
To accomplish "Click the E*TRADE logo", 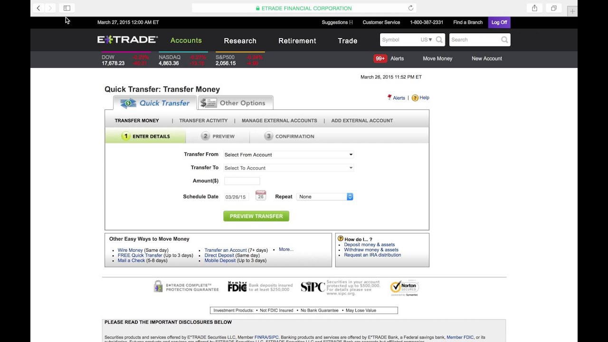I will click(127, 40).
